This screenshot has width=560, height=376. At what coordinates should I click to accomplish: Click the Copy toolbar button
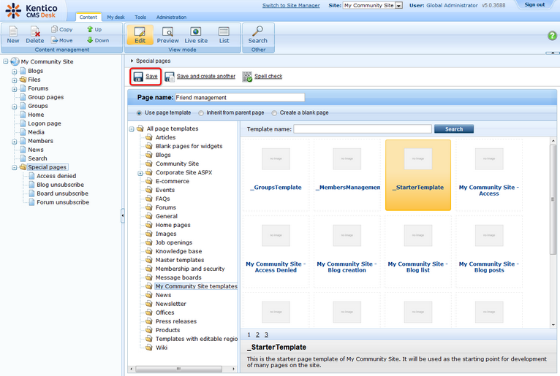pyautogui.click(x=62, y=29)
